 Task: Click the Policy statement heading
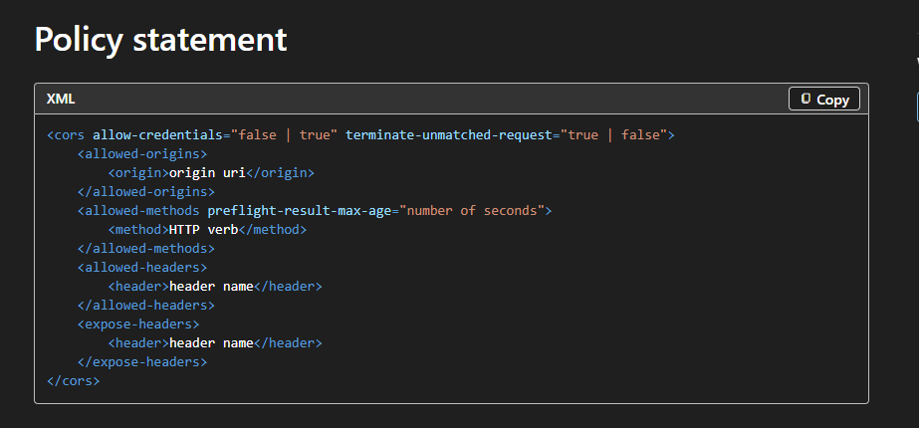[160, 40]
